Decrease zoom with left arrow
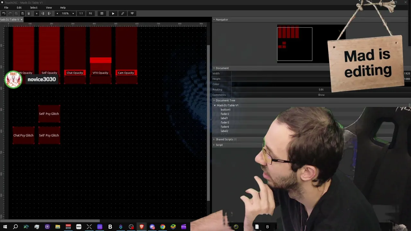This screenshot has height=231, width=411. (x=57, y=13)
